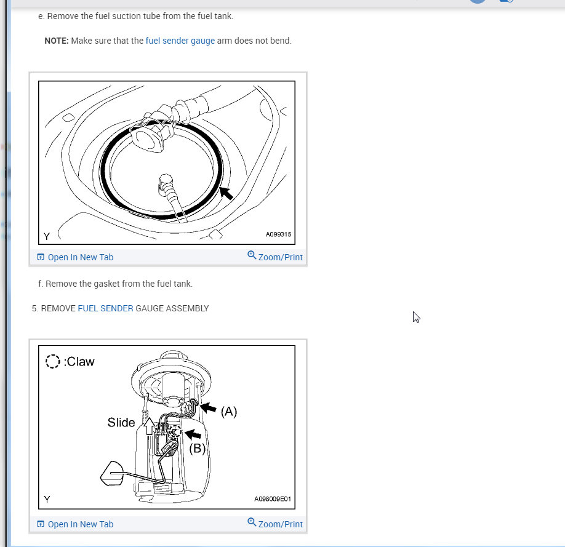Screen dimensions: 565x547
Task: Click the magnifier icon beneath diagram A098009E01
Action: coord(252,522)
